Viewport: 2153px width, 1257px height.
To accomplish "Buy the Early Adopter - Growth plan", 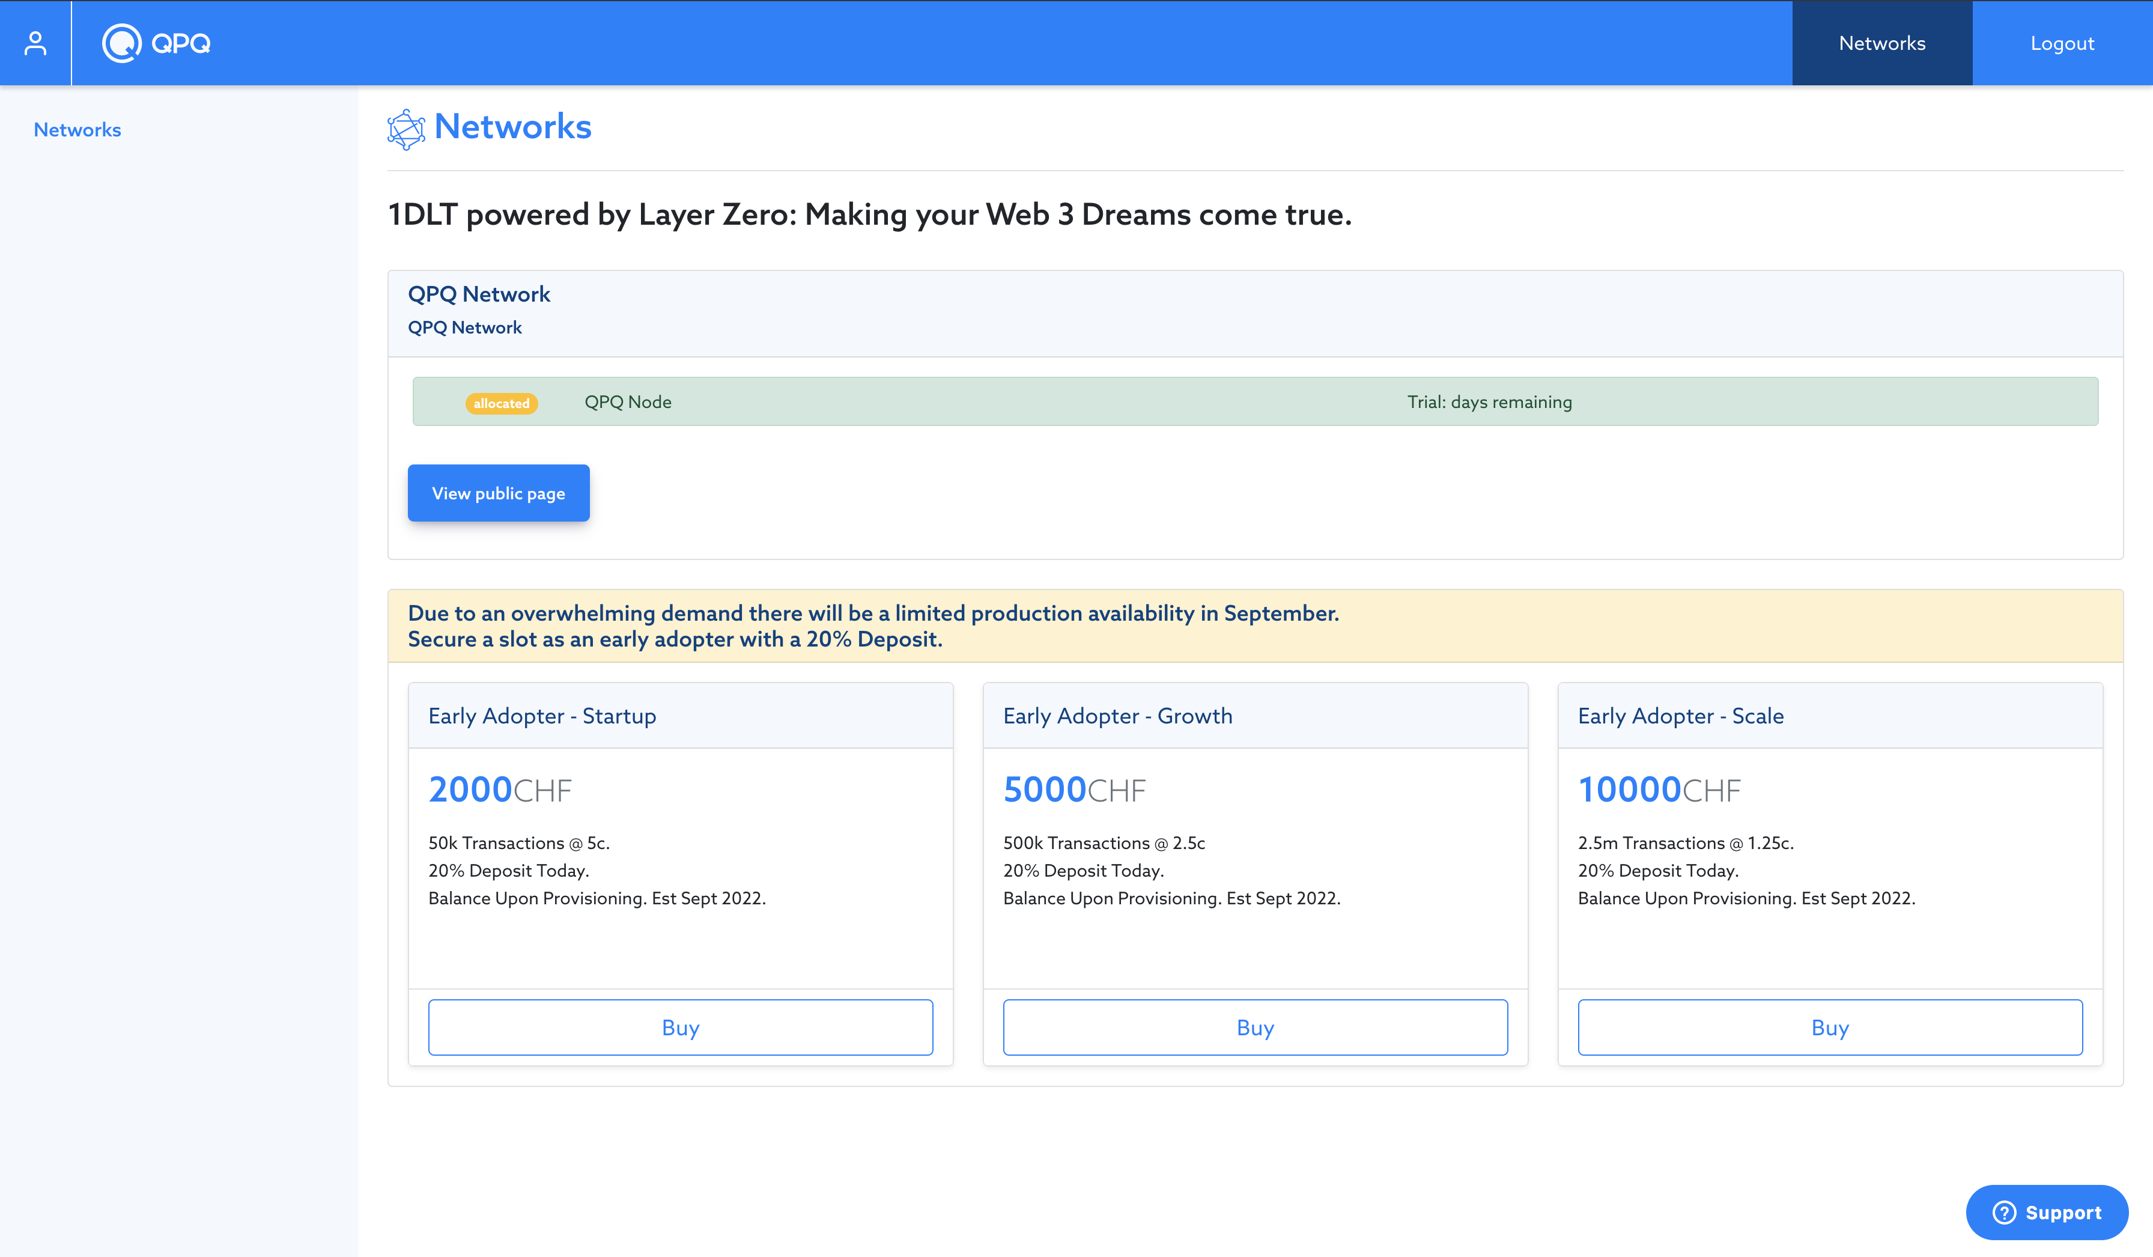I will [x=1255, y=1027].
